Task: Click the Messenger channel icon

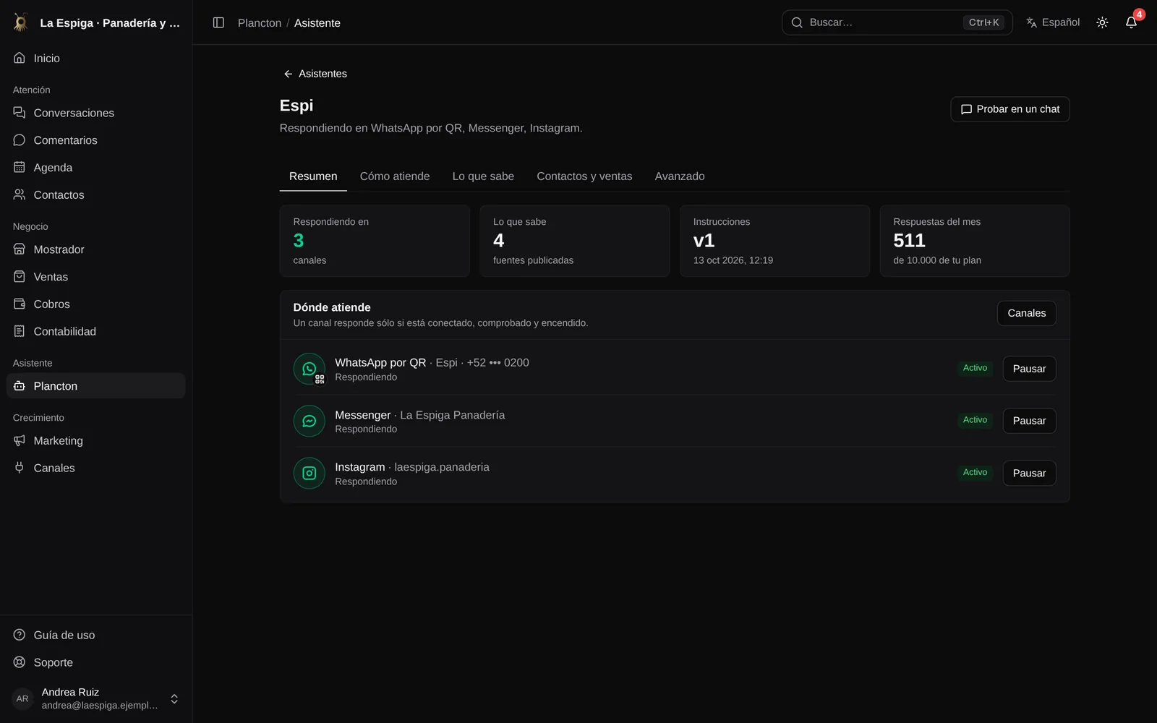Action: (309, 421)
